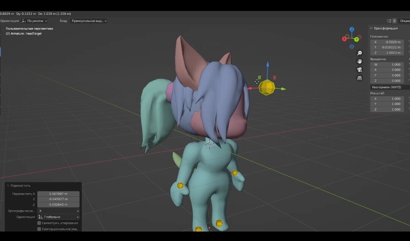Toggle the X axis mirror button
Screen dimensions: 410x241
[394, 21]
